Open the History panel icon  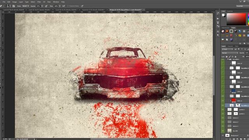click(218, 14)
